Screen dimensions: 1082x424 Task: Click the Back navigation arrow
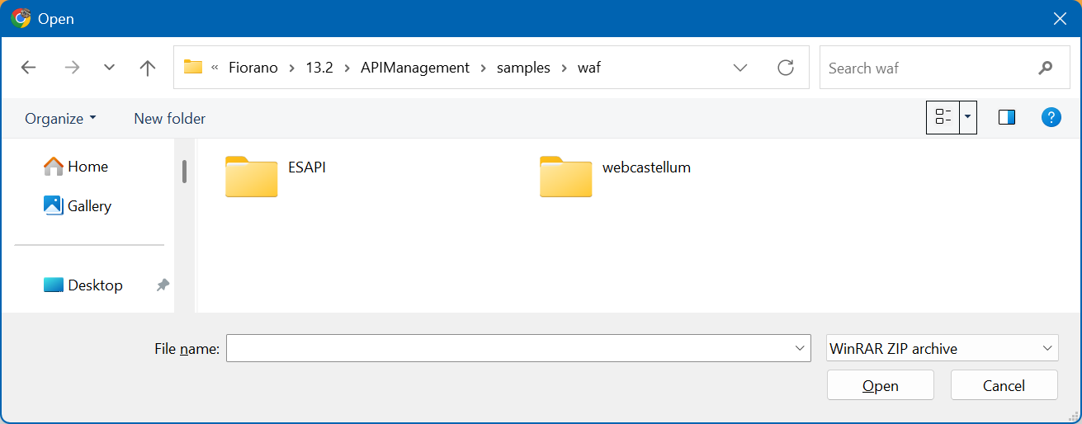click(x=29, y=68)
